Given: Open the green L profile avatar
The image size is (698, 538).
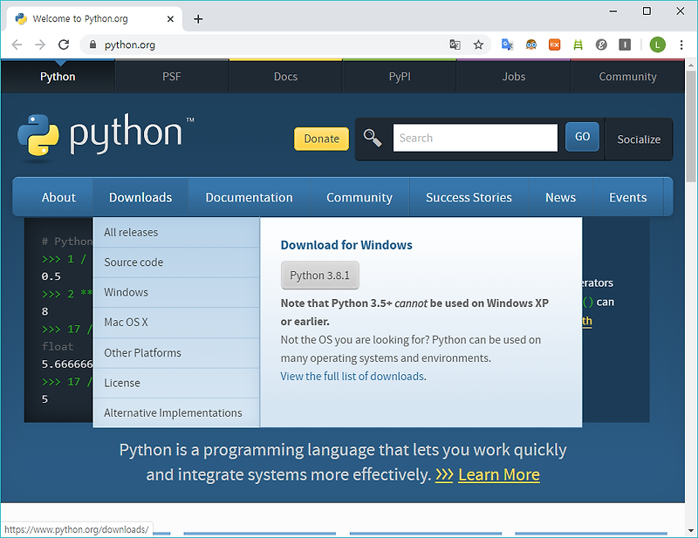Looking at the screenshot, I should 658,44.
